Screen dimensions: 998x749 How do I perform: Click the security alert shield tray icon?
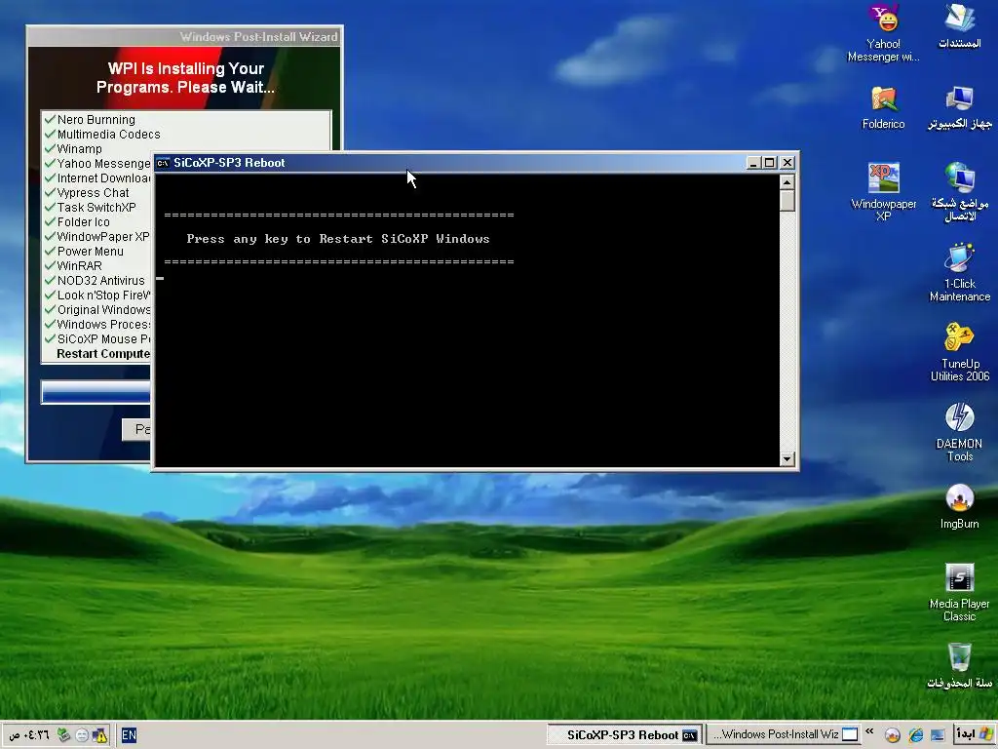100,735
